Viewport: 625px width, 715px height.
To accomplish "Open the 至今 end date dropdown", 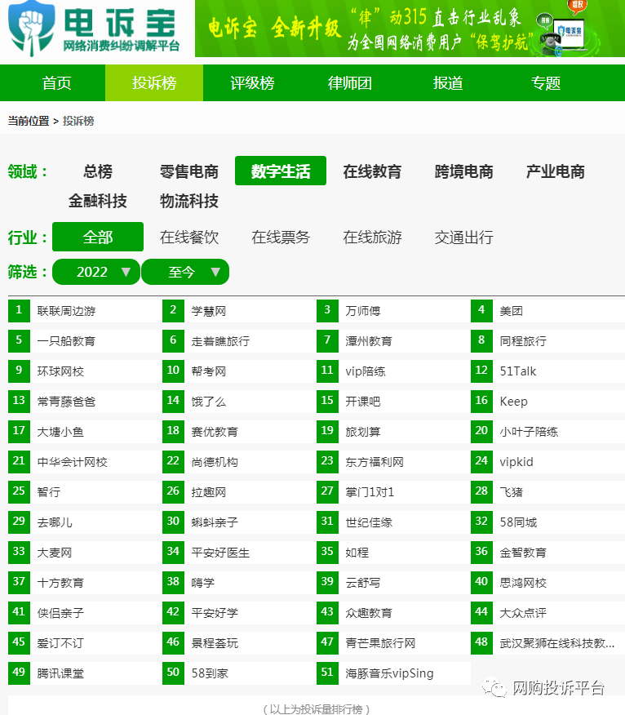I will [x=185, y=272].
